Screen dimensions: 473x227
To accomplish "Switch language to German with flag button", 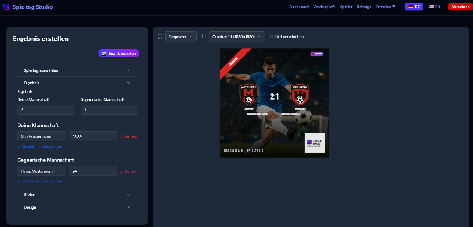I will pos(413,7).
